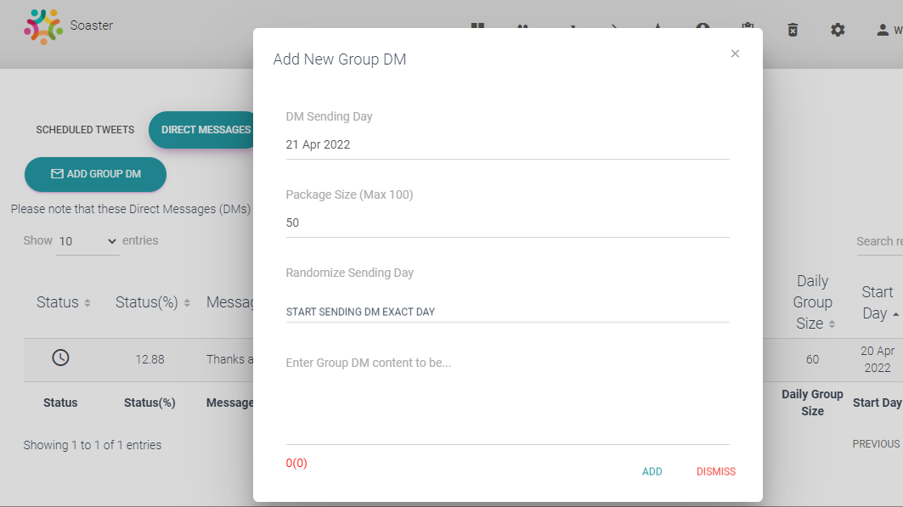Edit the Package Size field showing 50

(507, 223)
